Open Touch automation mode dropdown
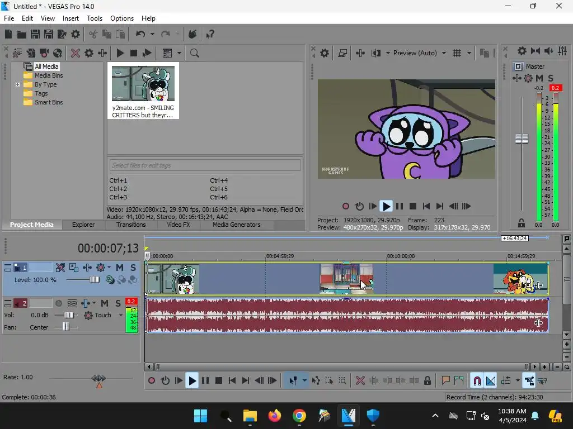Screen dimensions: 573x429 pyautogui.click(x=121, y=315)
